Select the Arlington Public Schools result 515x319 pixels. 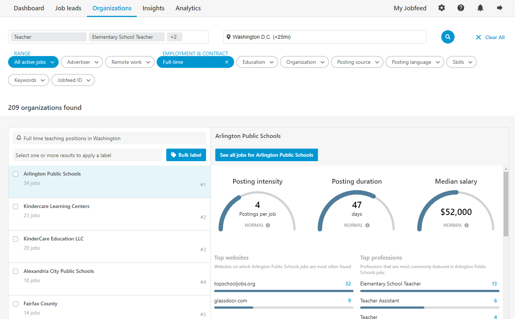[109, 182]
